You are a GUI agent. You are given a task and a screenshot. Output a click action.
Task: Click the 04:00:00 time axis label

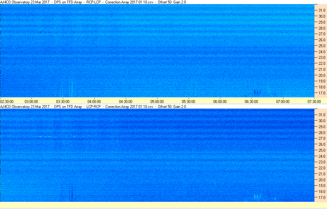(94, 101)
